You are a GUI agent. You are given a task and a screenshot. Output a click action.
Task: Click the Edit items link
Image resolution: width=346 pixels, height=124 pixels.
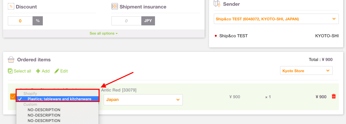[61, 71]
